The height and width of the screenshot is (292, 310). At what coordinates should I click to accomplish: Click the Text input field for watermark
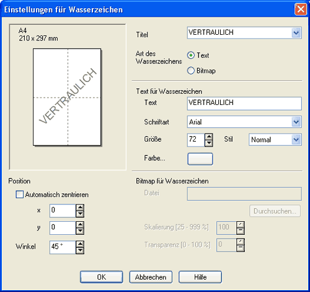[244, 104]
